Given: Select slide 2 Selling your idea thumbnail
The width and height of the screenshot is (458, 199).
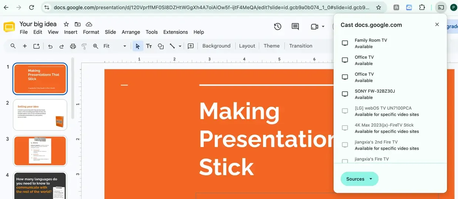Looking at the screenshot, I should coord(40,115).
